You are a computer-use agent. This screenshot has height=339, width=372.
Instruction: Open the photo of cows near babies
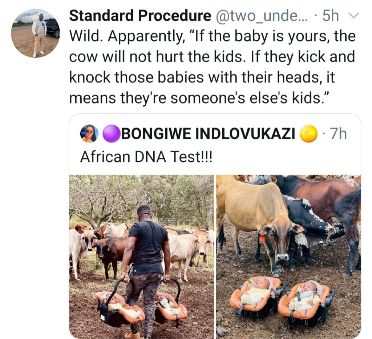(x=288, y=257)
